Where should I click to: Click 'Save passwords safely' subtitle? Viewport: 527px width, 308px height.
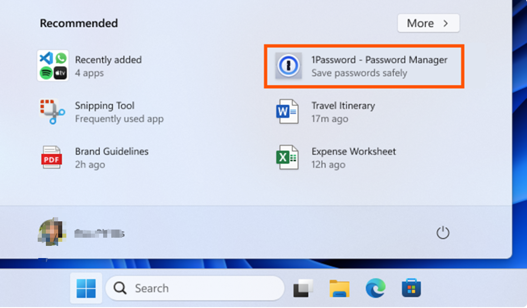[x=359, y=73]
